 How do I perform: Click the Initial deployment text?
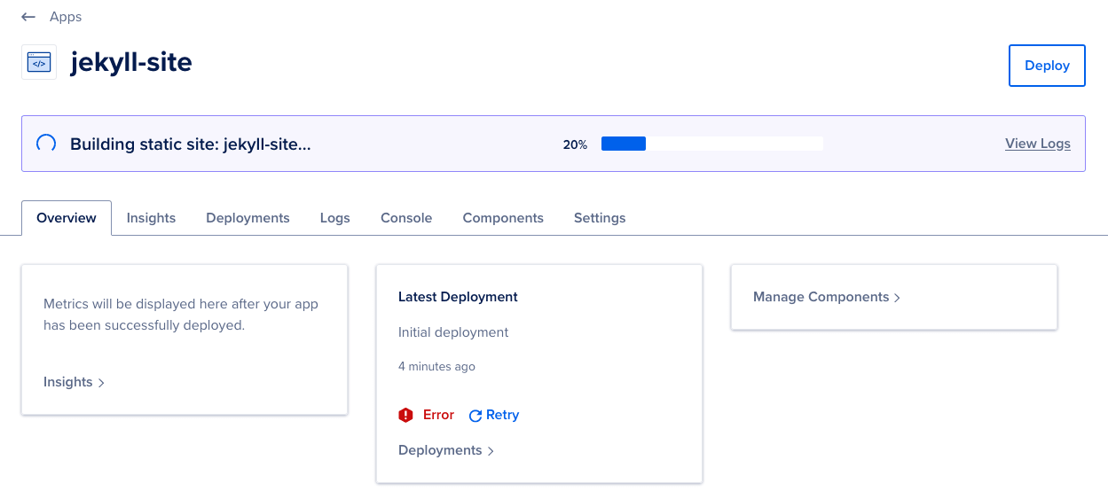point(453,332)
